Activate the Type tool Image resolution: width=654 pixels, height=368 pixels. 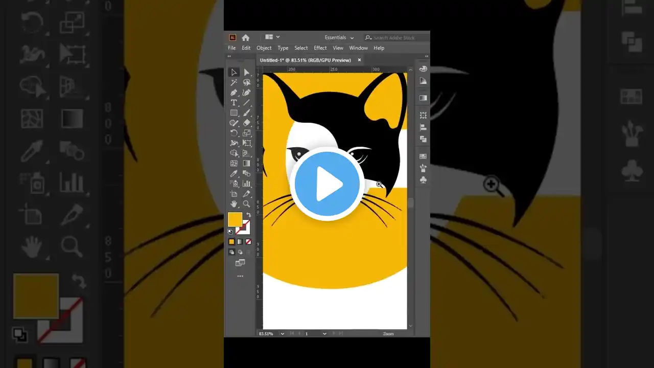tap(234, 103)
